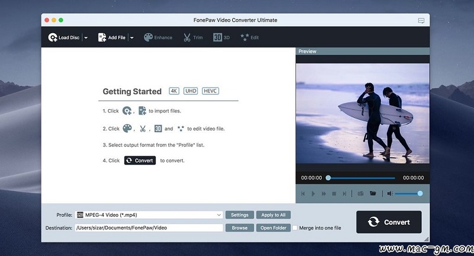The height and width of the screenshot is (256, 474).
Task: Click the Settings button next to Profile
Action: click(239, 215)
